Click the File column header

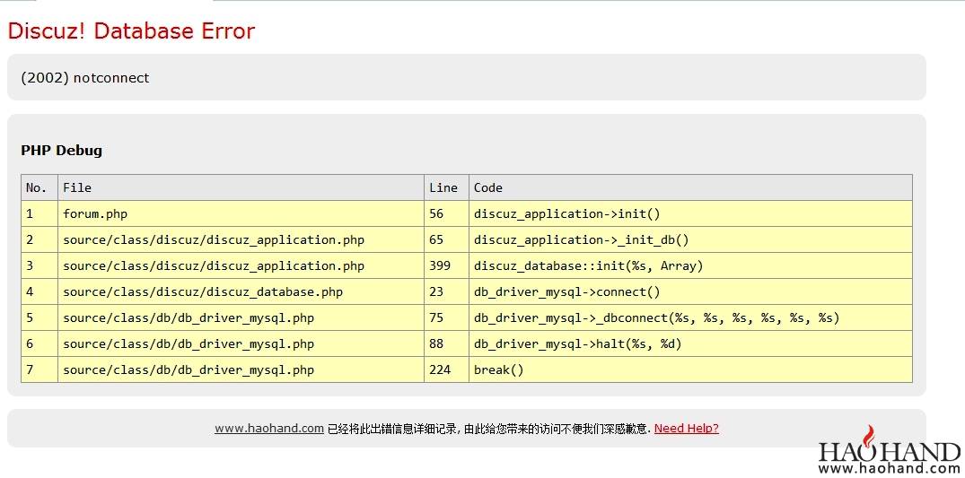pos(241,187)
